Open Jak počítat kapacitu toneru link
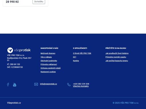Viewport: 146px width, 109px height. (x=117, y=61)
